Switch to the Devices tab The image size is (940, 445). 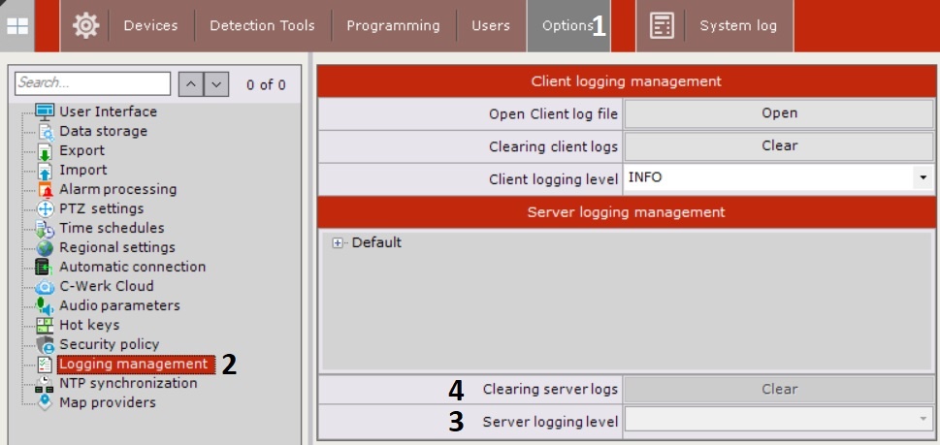click(151, 26)
